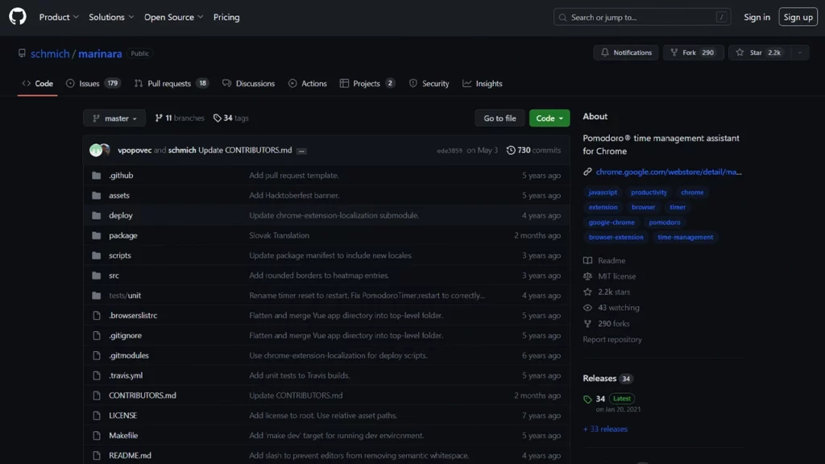Click the Notifications bell button
Image resolution: width=825 pixels, height=464 pixels.
pyautogui.click(x=625, y=52)
